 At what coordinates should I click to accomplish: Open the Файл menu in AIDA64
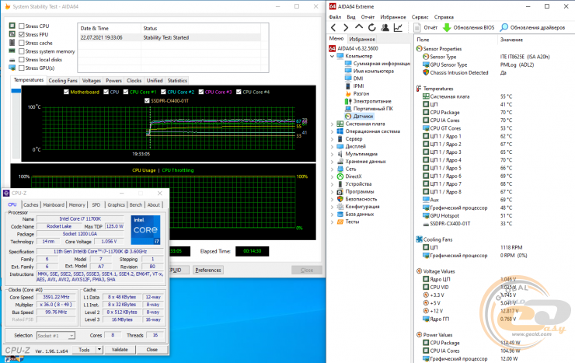point(335,17)
